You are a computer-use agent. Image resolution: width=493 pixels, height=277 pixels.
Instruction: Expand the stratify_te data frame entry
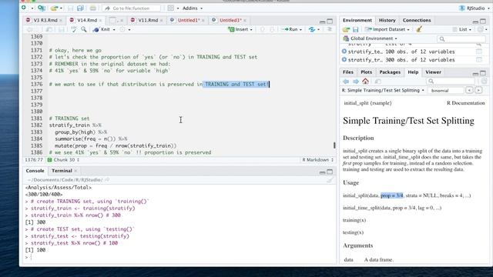coord(344,52)
